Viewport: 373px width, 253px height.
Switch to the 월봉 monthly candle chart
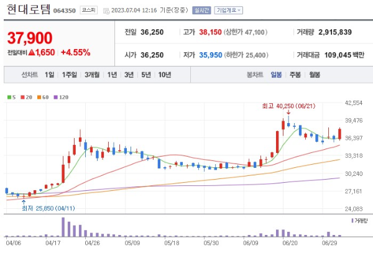tap(315, 75)
